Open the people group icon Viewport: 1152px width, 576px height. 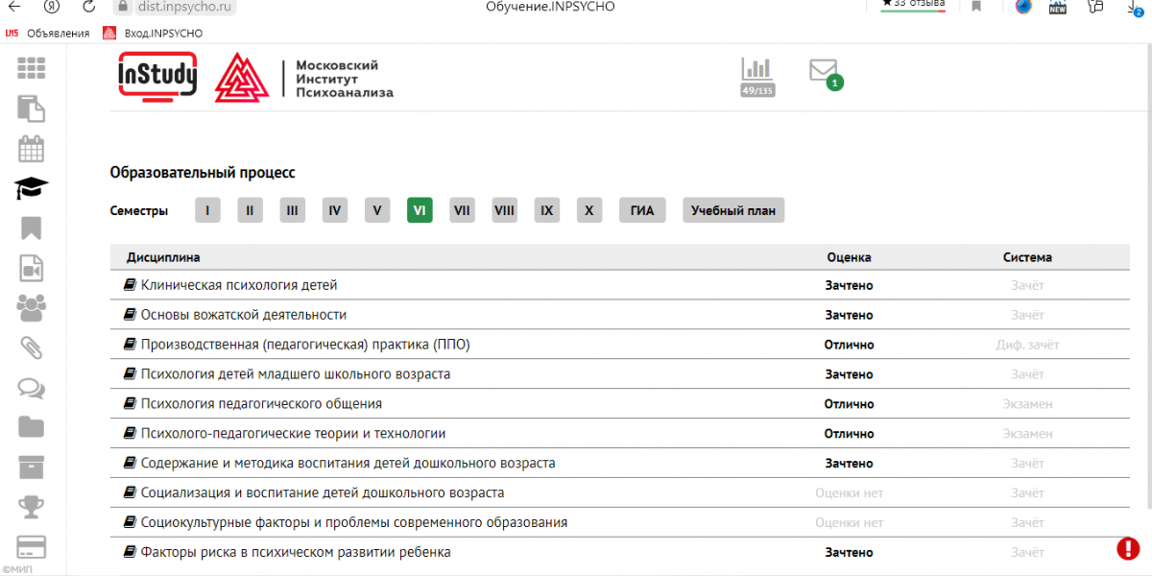(x=31, y=307)
